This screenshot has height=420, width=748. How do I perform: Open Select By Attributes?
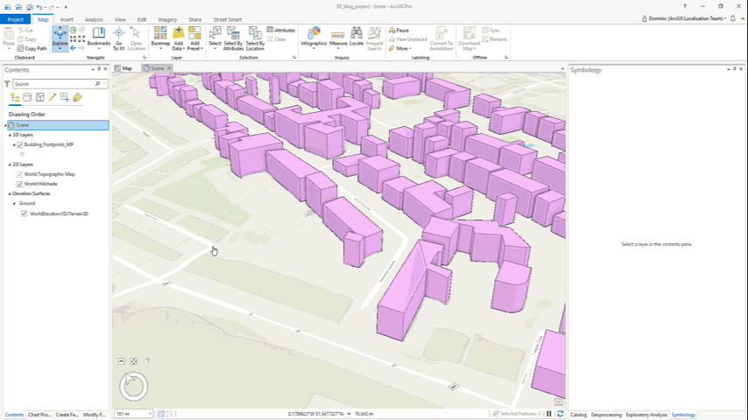[233, 38]
